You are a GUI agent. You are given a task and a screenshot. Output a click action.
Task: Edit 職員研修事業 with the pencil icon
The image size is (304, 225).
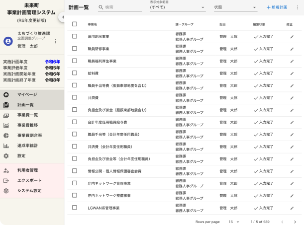point(292,49)
